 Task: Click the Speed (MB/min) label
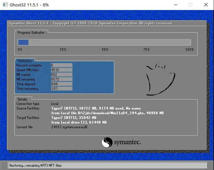tap(28, 70)
